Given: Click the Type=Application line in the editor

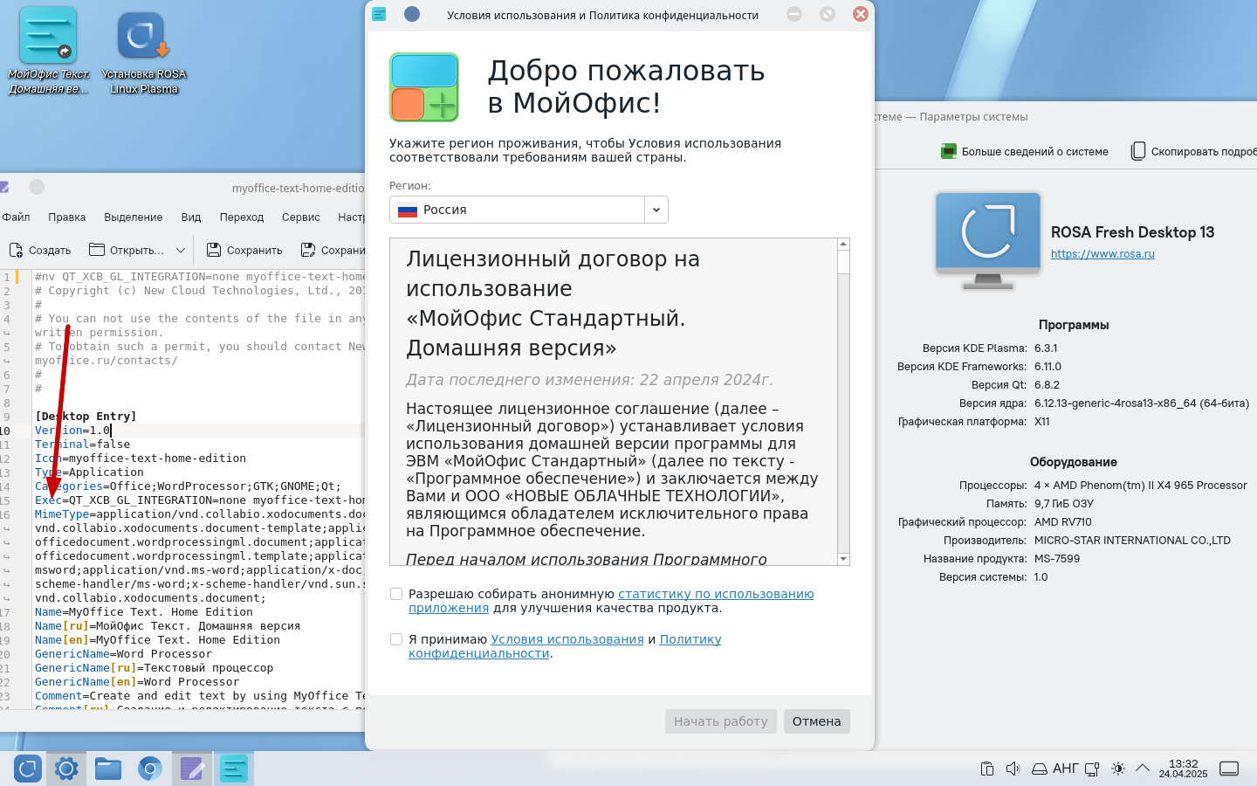Looking at the screenshot, I should pos(89,472).
